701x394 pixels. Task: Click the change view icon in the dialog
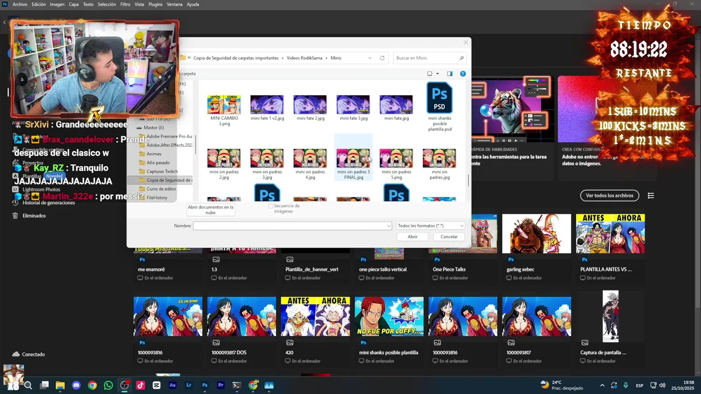(430, 73)
